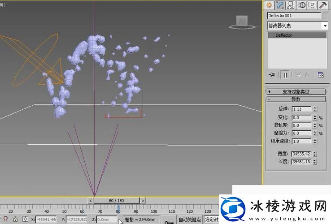Click the 反弹 spinner arrows
This screenshot has width=331, height=224.
click(x=315, y=109)
